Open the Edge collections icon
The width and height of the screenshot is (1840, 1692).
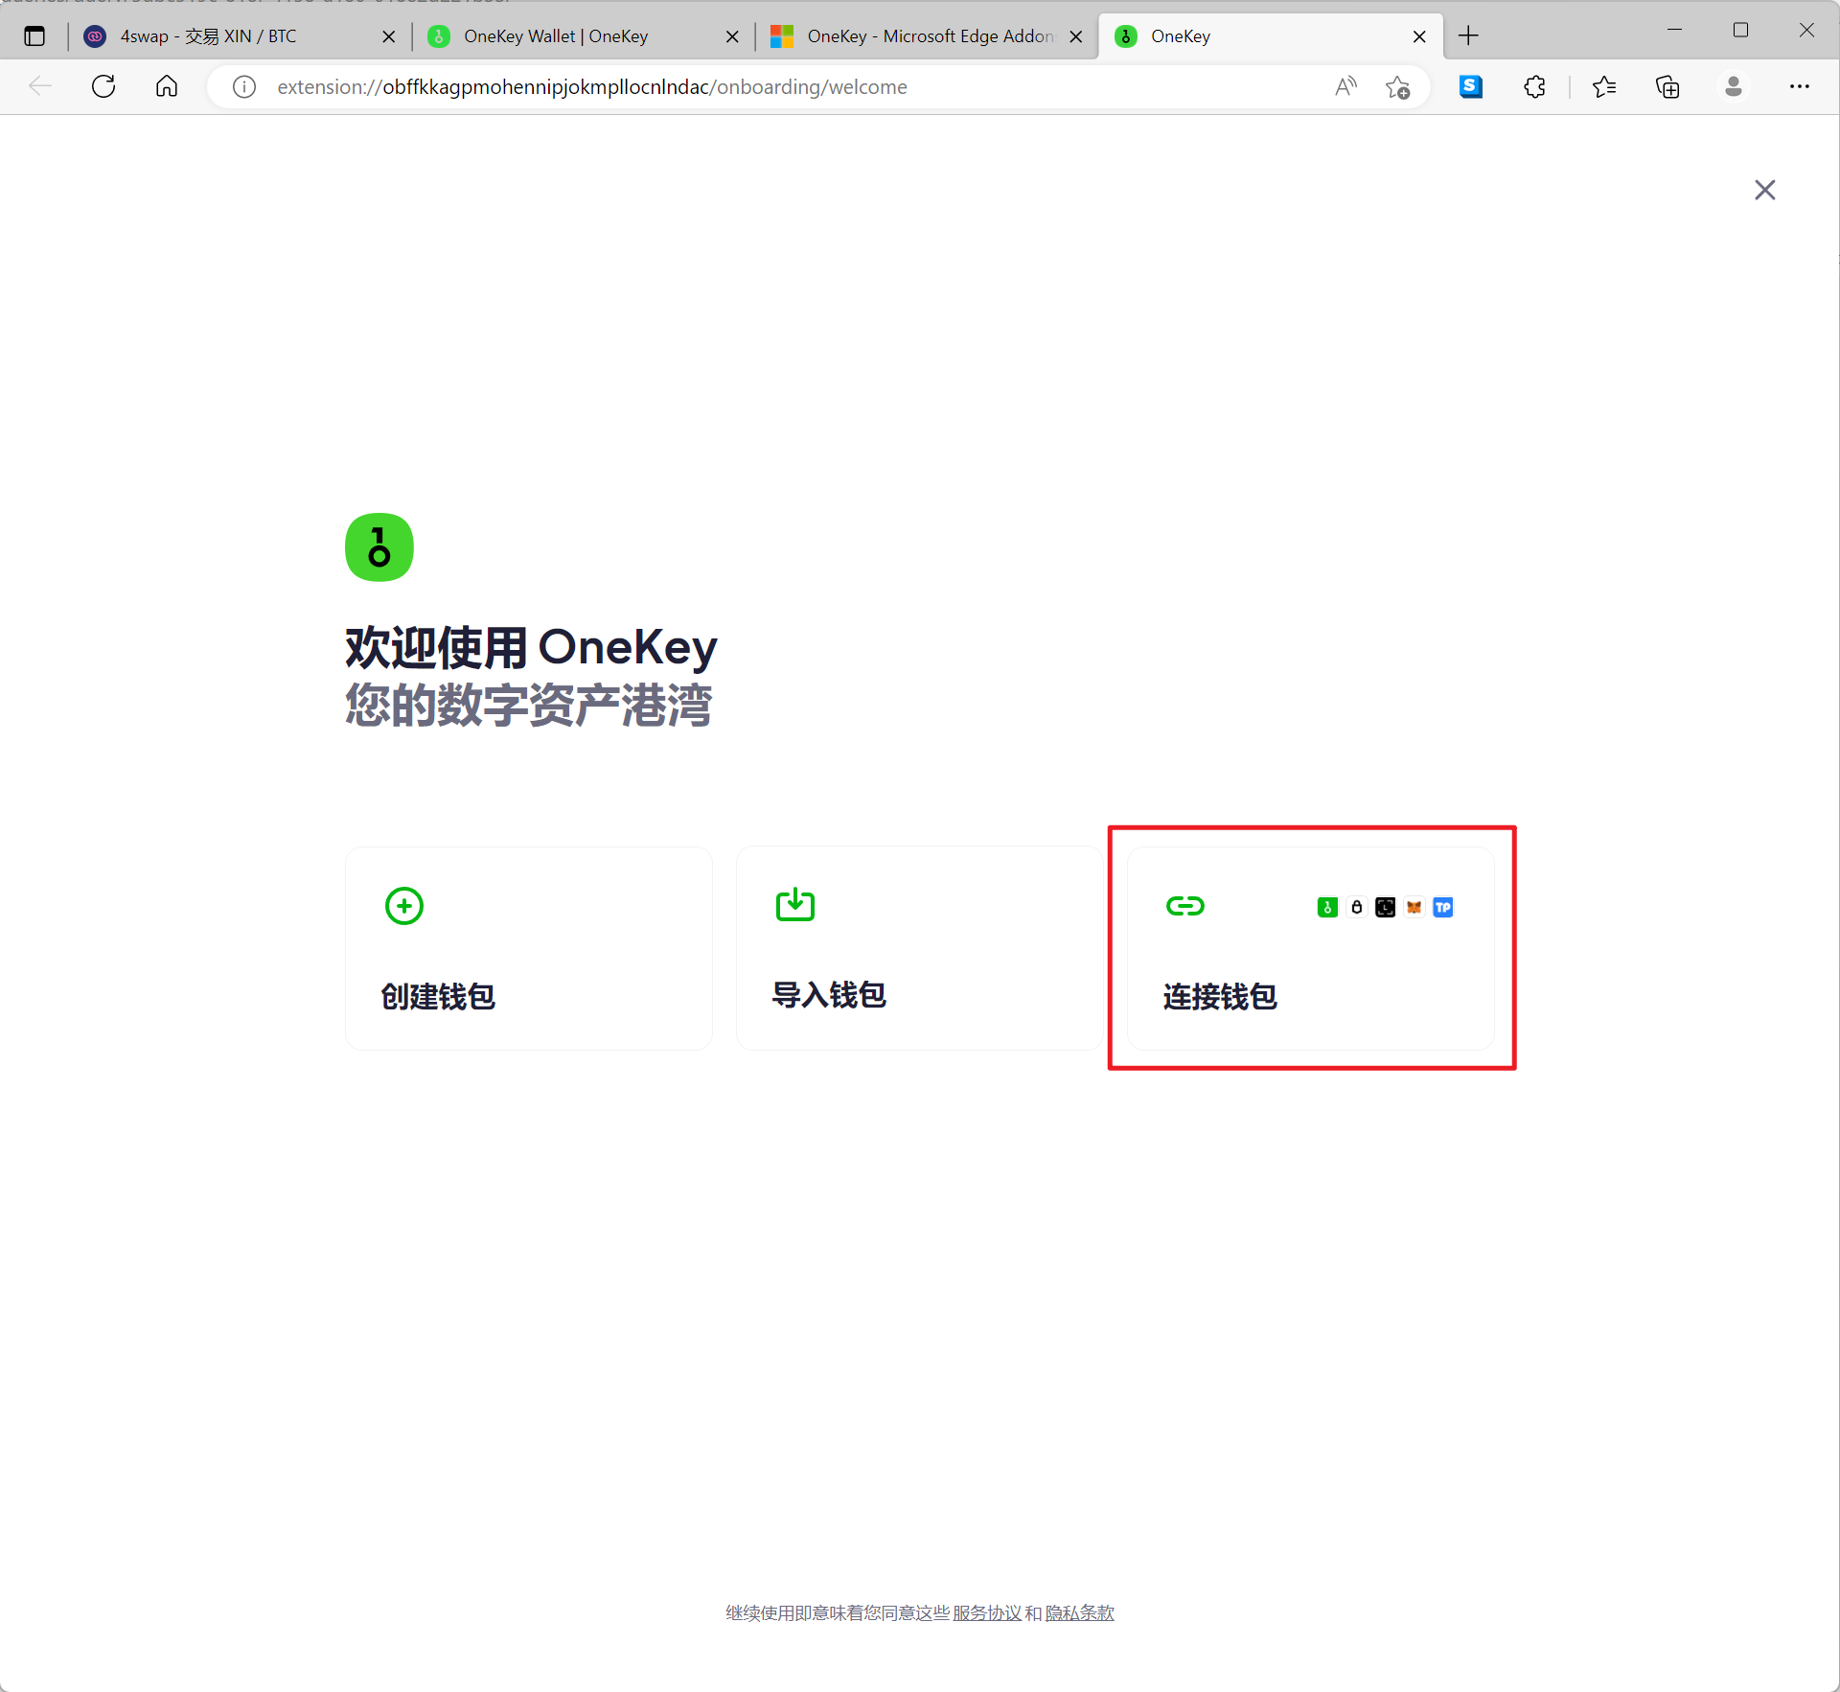tap(1667, 87)
